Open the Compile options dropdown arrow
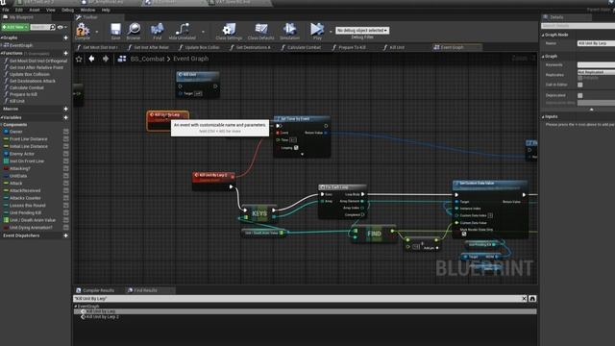 pyautogui.click(x=97, y=32)
